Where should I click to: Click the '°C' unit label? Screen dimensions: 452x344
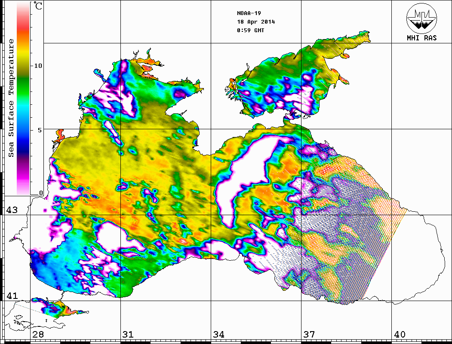pos(38,6)
